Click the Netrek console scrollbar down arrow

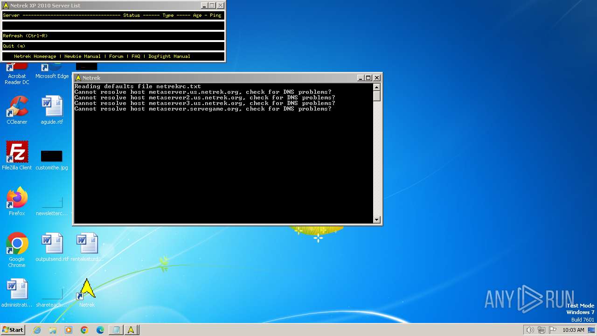(x=377, y=220)
